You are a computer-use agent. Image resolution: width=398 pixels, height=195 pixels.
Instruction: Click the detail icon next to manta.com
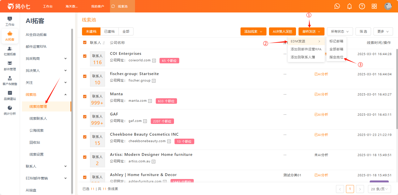150,101
